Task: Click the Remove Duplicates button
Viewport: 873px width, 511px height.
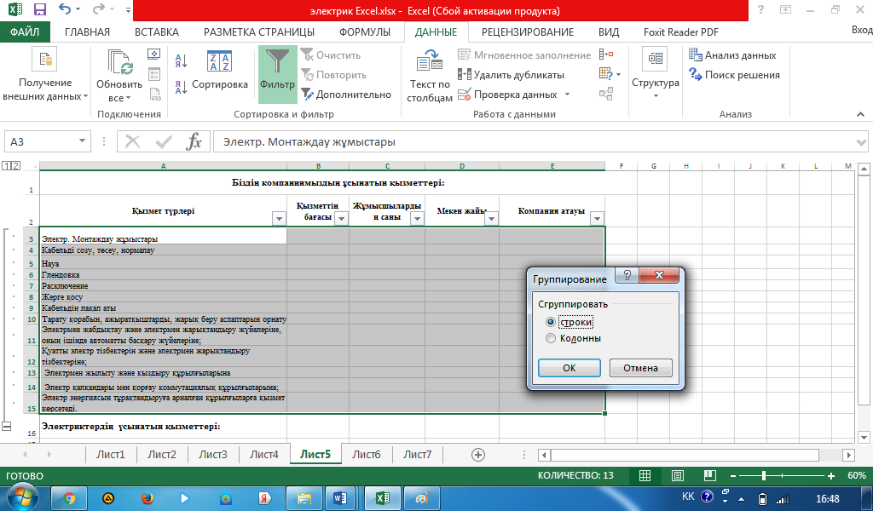Action: pos(511,75)
